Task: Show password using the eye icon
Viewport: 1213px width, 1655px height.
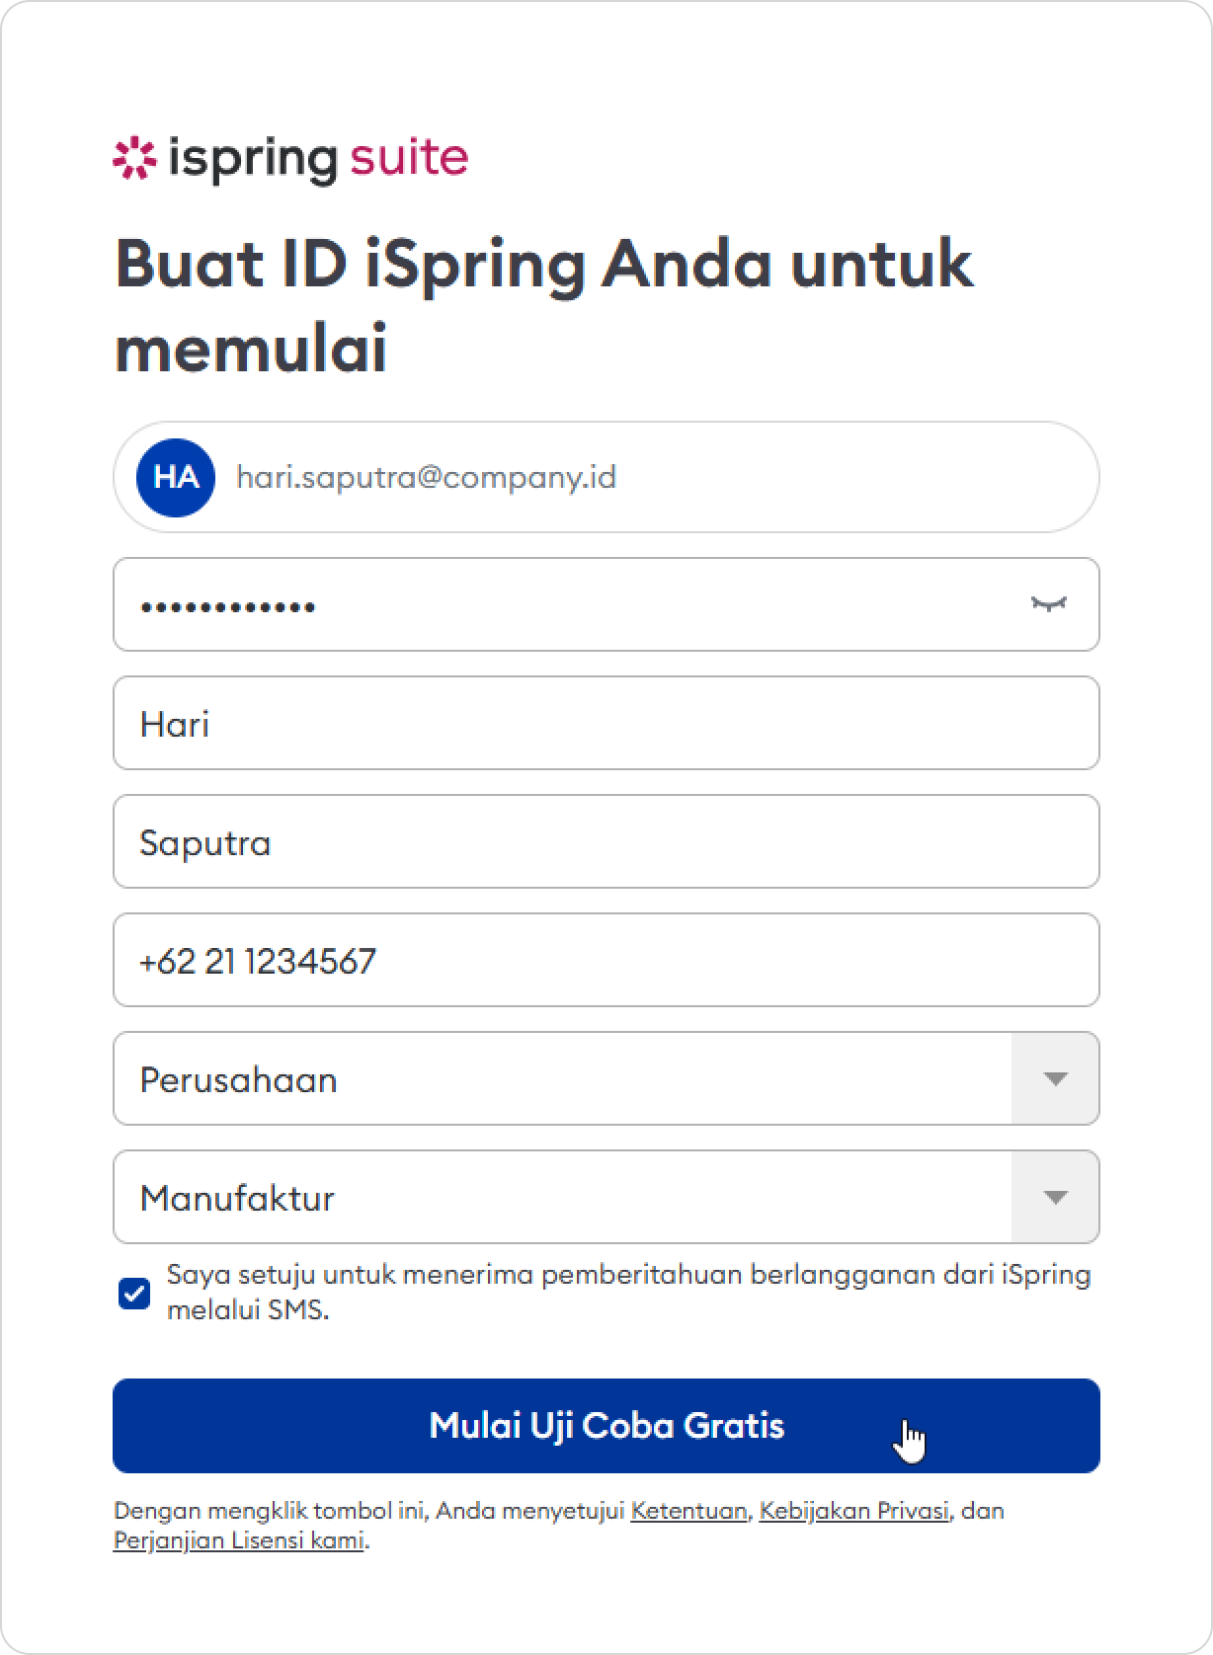Action: (x=1049, y=603)
